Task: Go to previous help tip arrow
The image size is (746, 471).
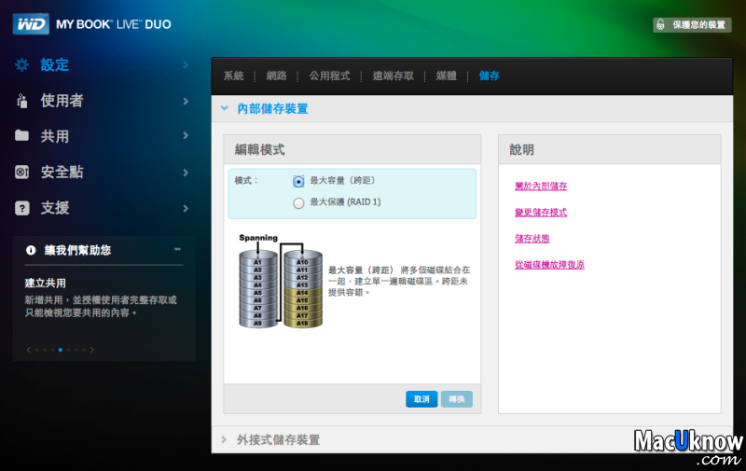Action: tap(29, 350)
